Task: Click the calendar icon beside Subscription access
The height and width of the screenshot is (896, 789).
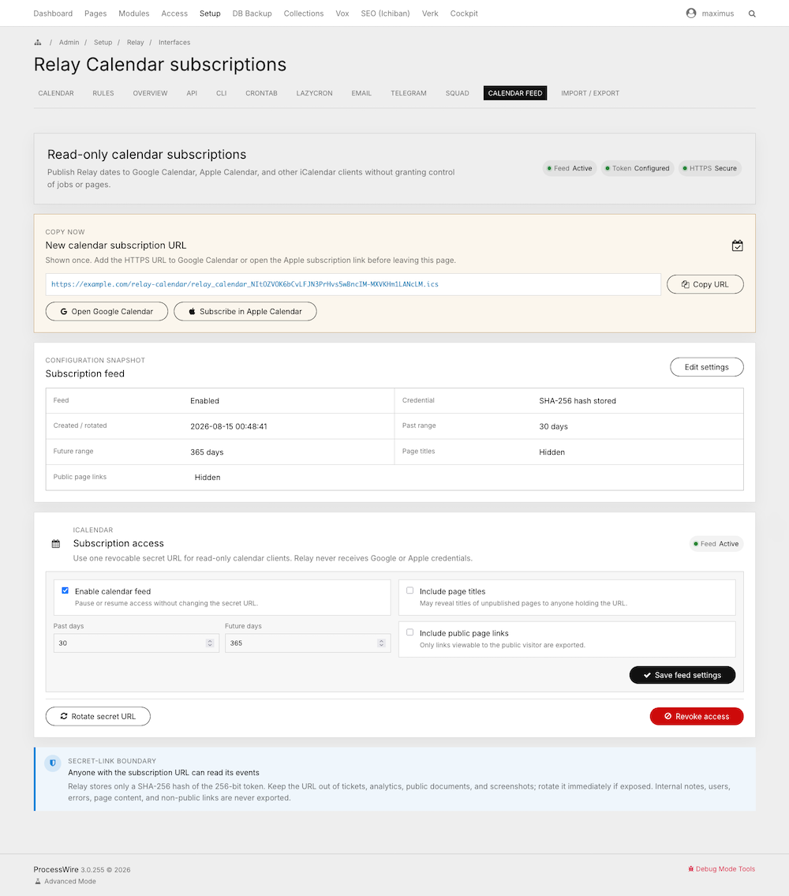Action: click(x=55, y=544)
